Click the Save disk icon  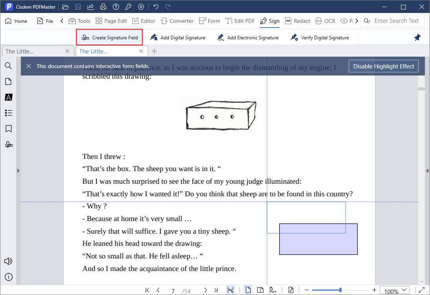(x=78, y=7)
